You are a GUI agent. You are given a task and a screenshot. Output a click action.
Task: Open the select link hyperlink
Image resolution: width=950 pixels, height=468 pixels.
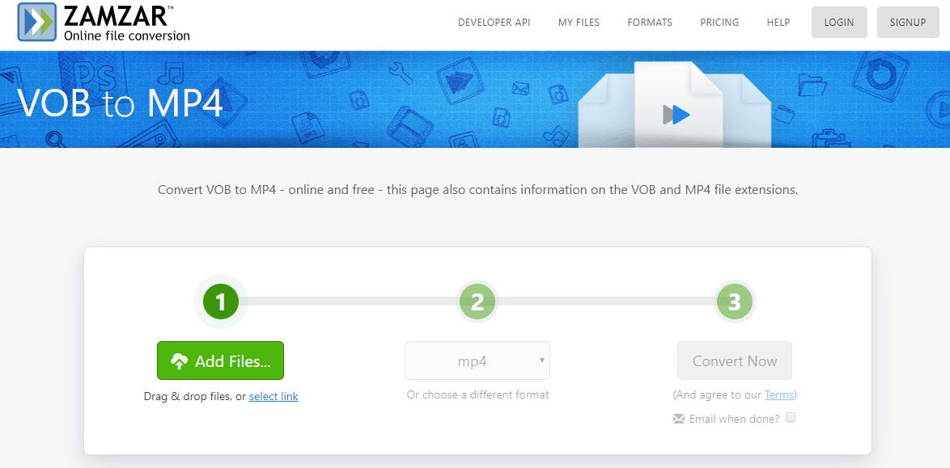pos(274,397)
